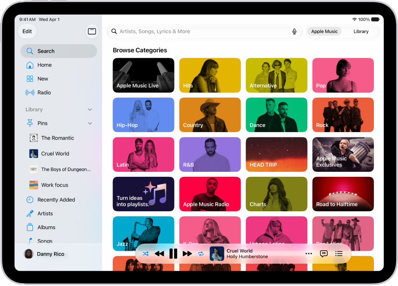Browse the Hip-Hop category

[x=143, y=115]
